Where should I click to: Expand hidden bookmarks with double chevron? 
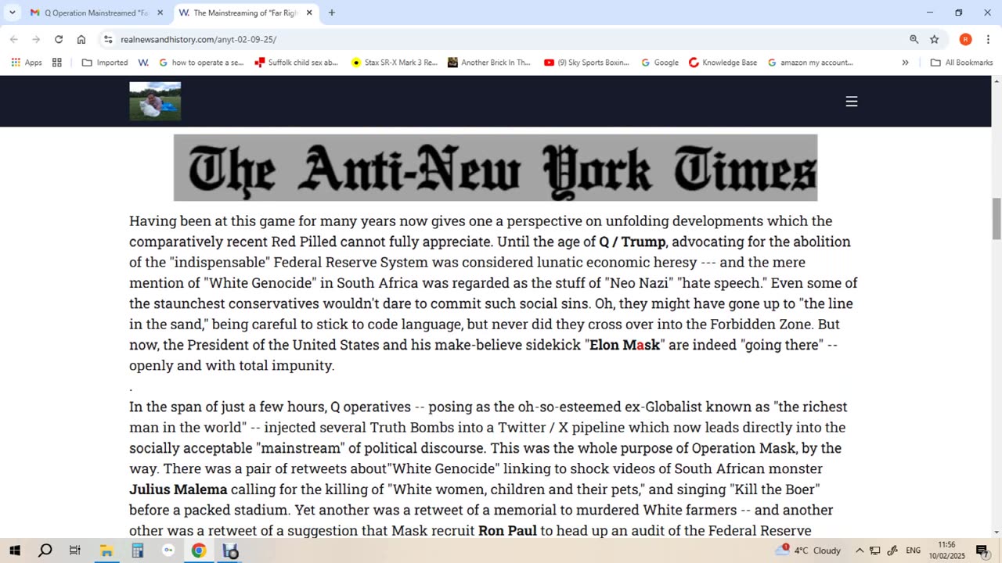click(x=906, y=63)
